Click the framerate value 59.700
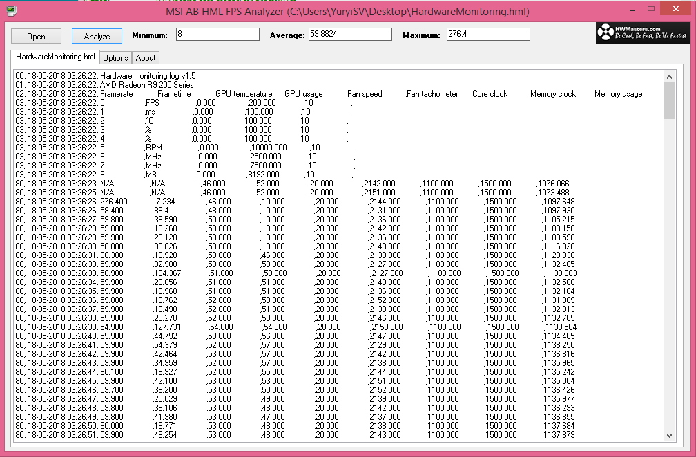 pos(112,390)
